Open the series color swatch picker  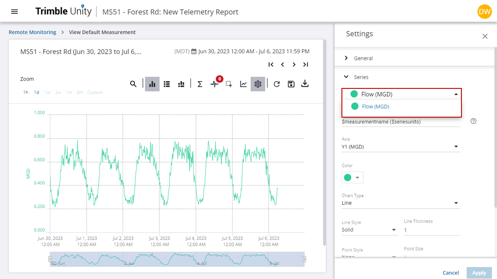tap(353, 177)
